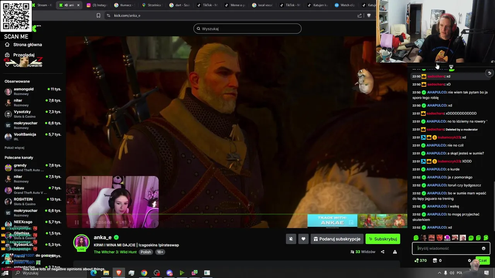Image resolution: width=495 pixels, height=278 pixels.
Task: Switch POL keyboard language indicator
Action: pyautogui.click(x=459, y=273)
